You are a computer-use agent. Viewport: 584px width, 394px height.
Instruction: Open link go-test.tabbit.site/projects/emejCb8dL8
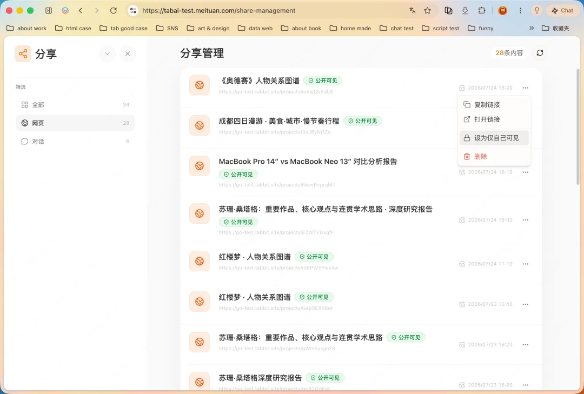[276, 92]
